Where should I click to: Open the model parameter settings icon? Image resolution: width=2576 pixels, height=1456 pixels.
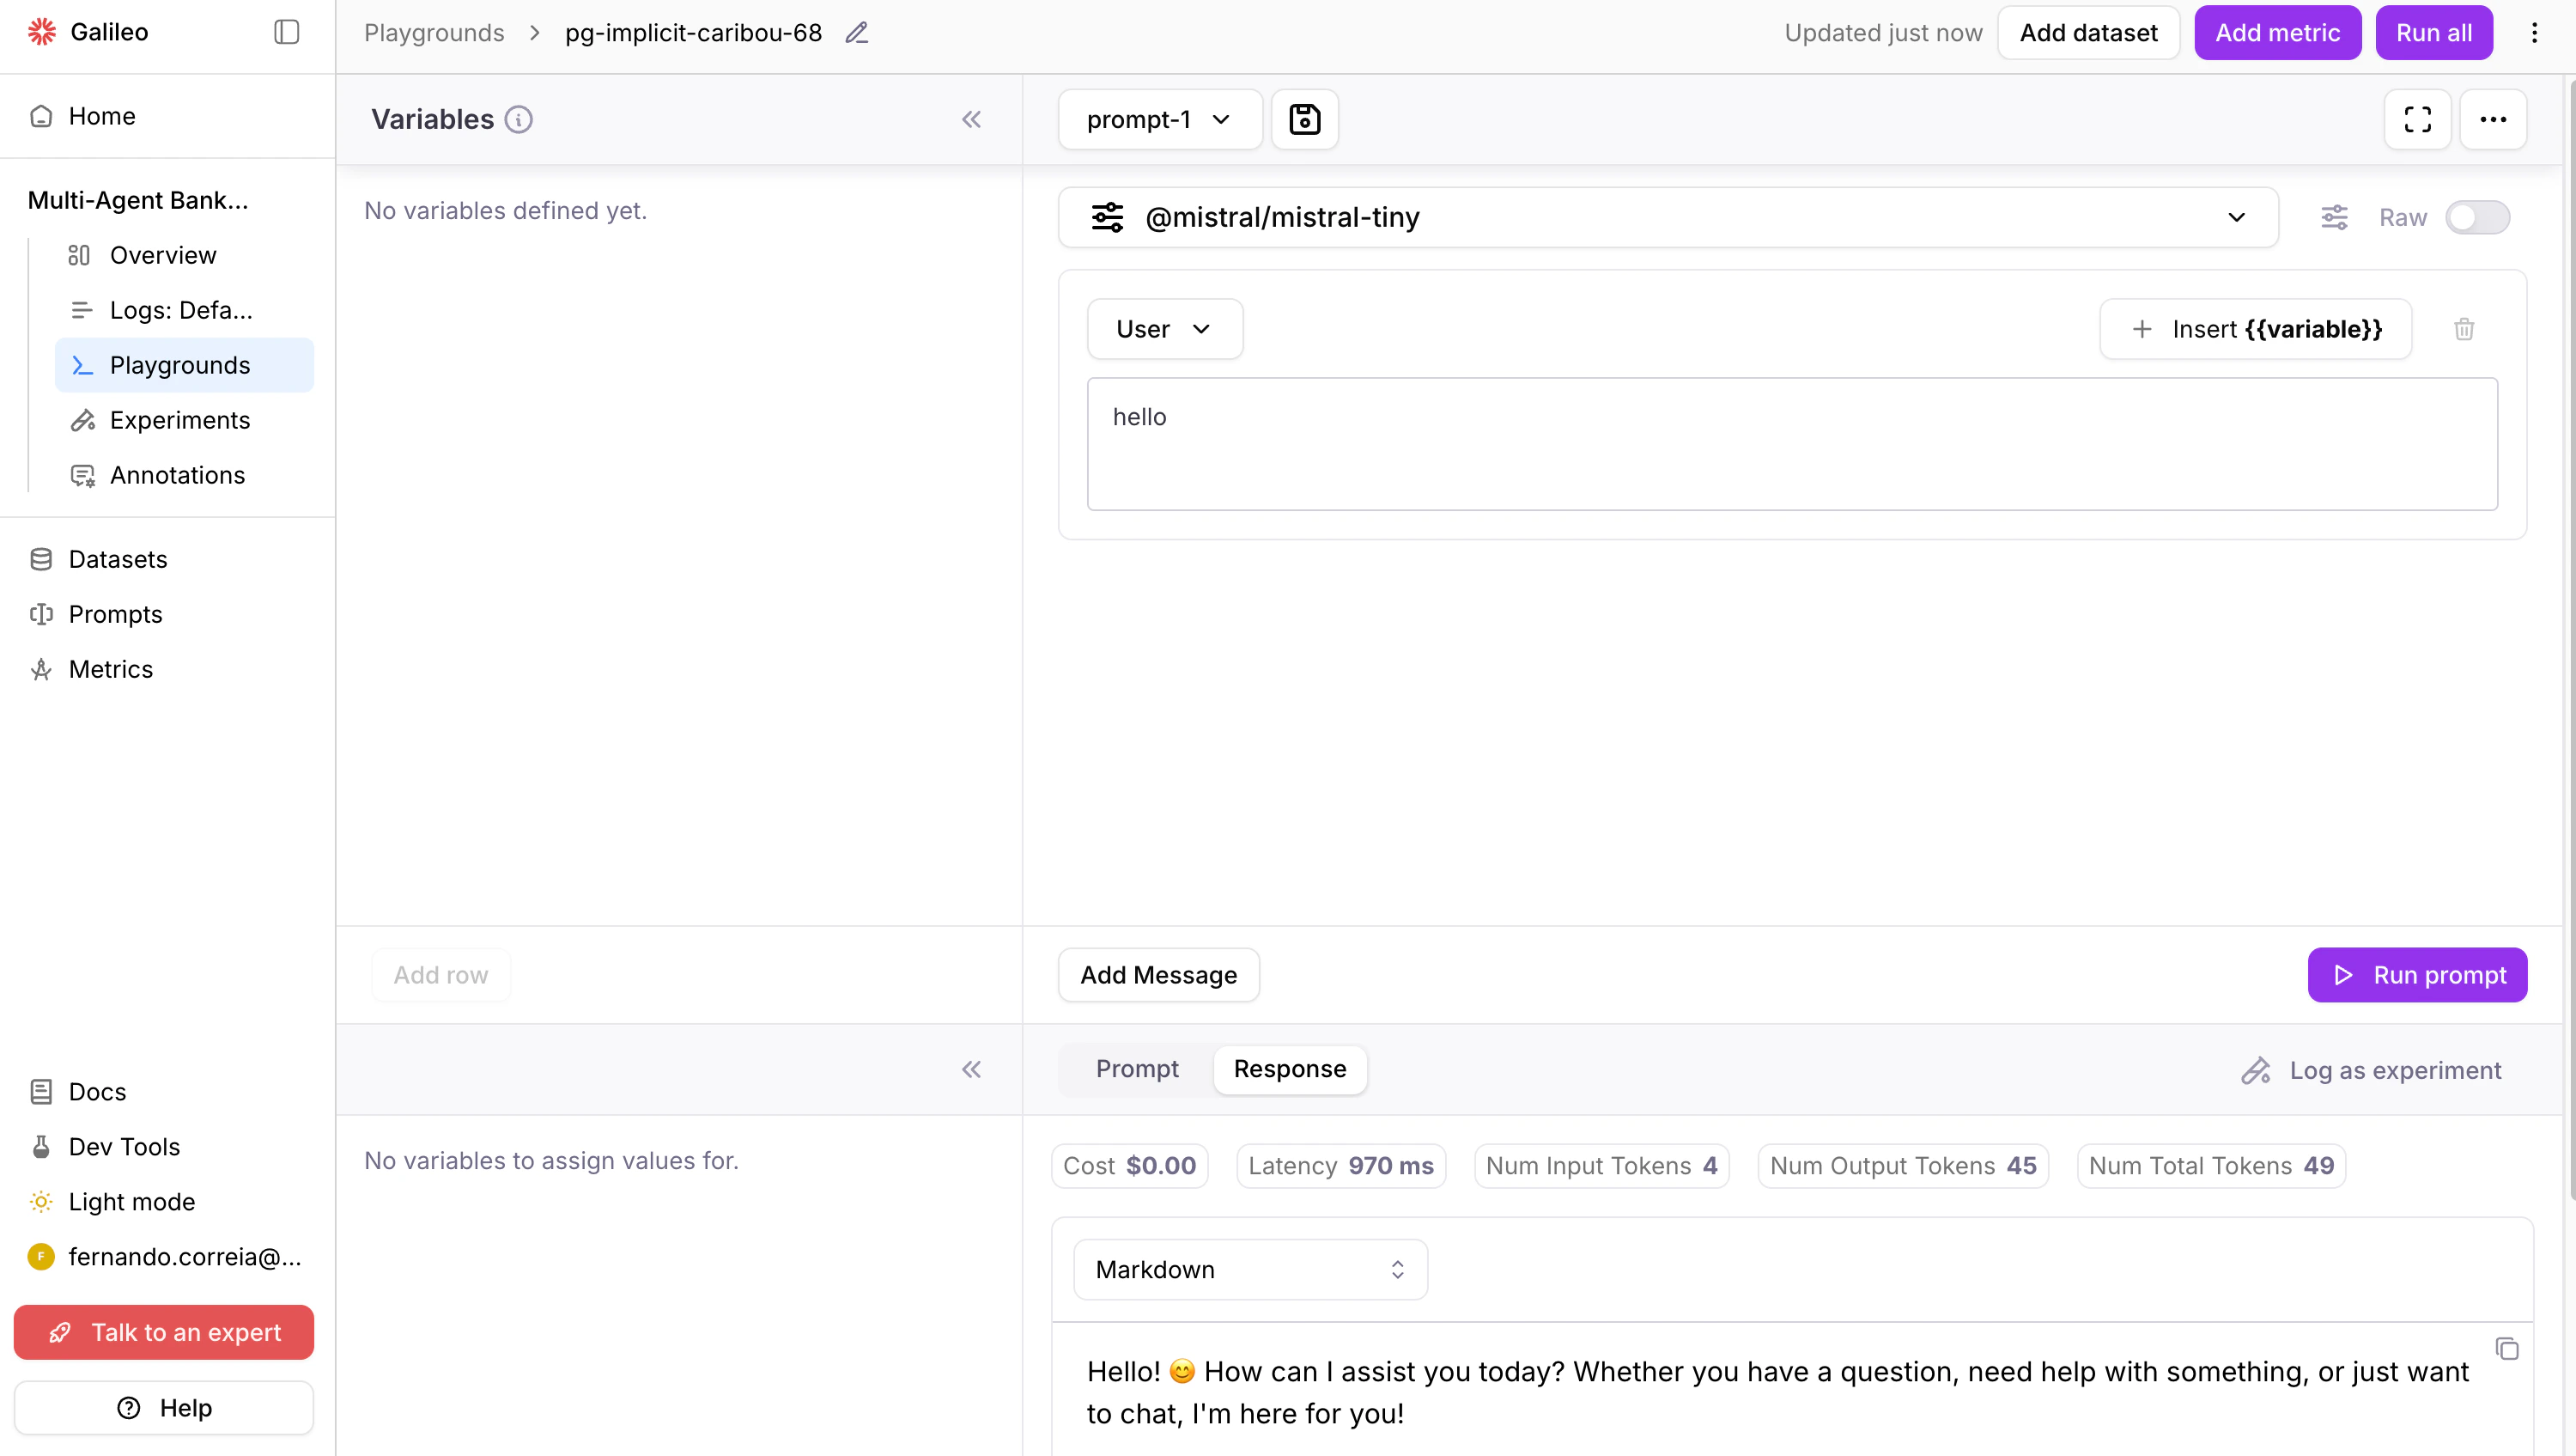click(x=2335, y=217)
